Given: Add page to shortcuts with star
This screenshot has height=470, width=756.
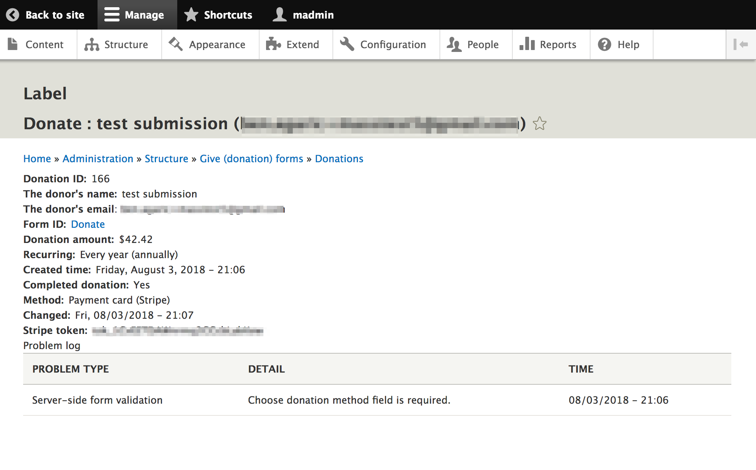Looking at the screenshot, I should (539, 124).
